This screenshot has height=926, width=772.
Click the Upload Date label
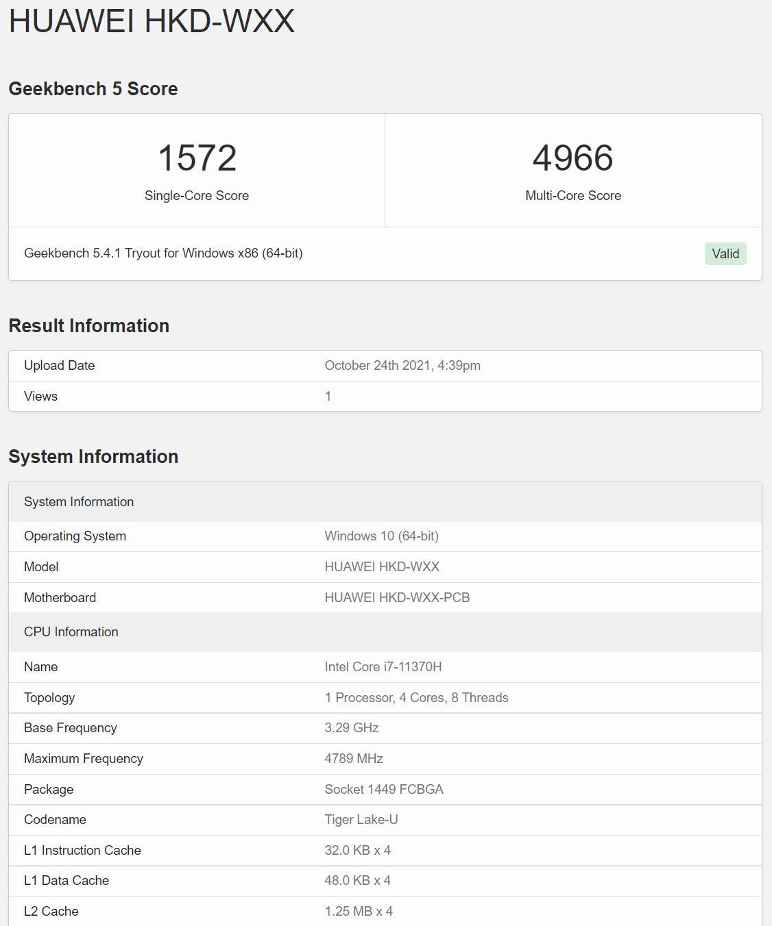(60, 366)
